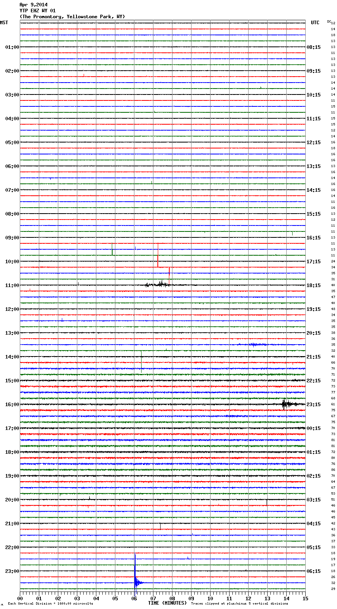The width and height of the screenshot is (337, 609).
Task: Click the green spike above the 14:00 trace
Action: click(x=142, y=362)
